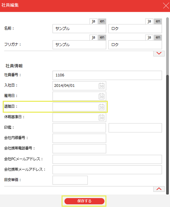Open calendar picker for 退職日 field

click(101, 107)
